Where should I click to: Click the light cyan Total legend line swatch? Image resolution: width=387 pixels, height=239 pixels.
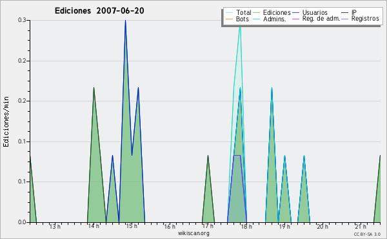coord(229,13)
